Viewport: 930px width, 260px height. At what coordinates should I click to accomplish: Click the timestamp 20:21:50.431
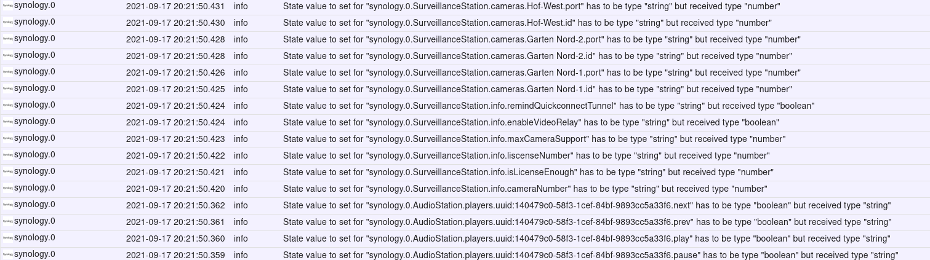[x=175, y=6]
